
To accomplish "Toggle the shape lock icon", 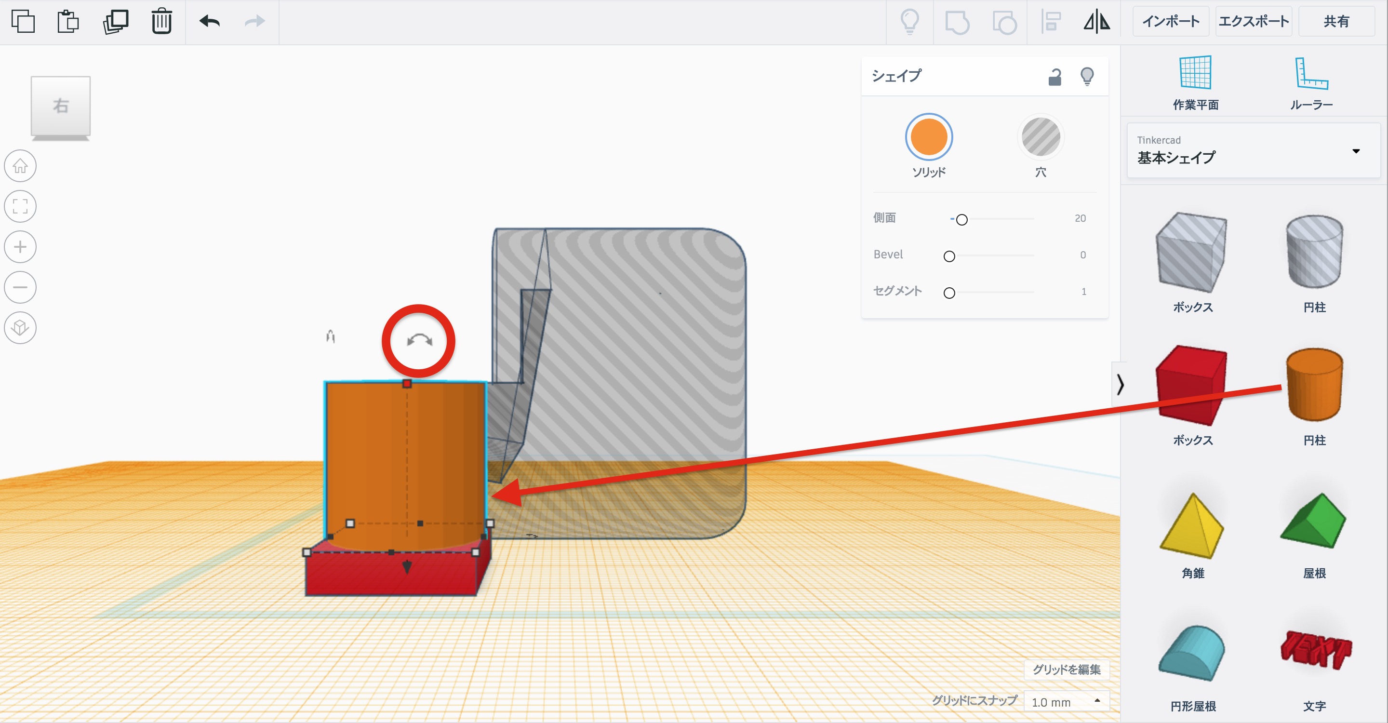I will coord(1054,77).
